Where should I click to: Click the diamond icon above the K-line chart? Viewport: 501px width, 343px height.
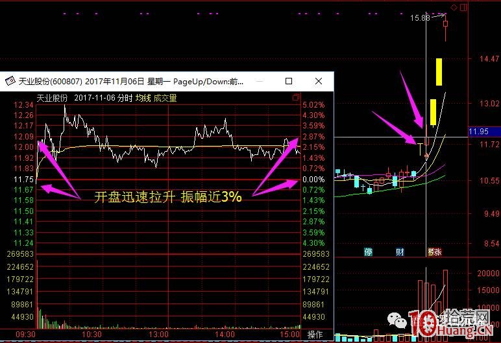coord(454,7)
